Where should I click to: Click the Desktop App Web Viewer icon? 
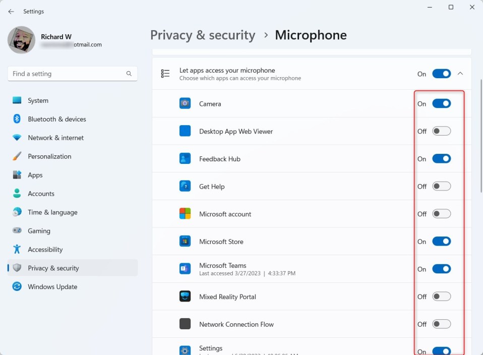pos(185,131)
